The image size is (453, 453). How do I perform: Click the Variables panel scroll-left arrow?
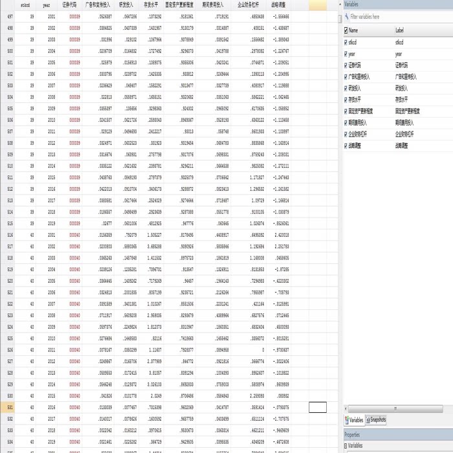346,408
